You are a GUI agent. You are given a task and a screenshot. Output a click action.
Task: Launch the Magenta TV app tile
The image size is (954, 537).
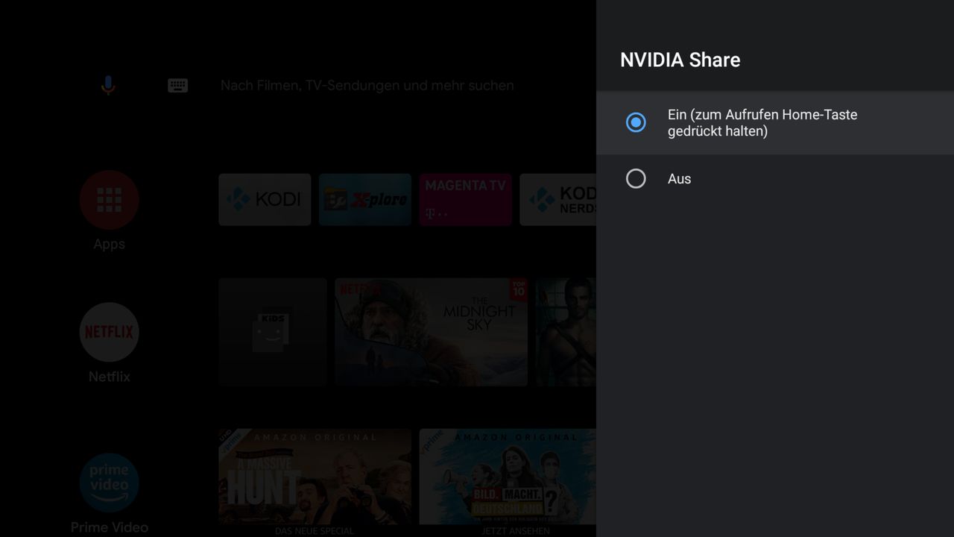coord(465,200)
